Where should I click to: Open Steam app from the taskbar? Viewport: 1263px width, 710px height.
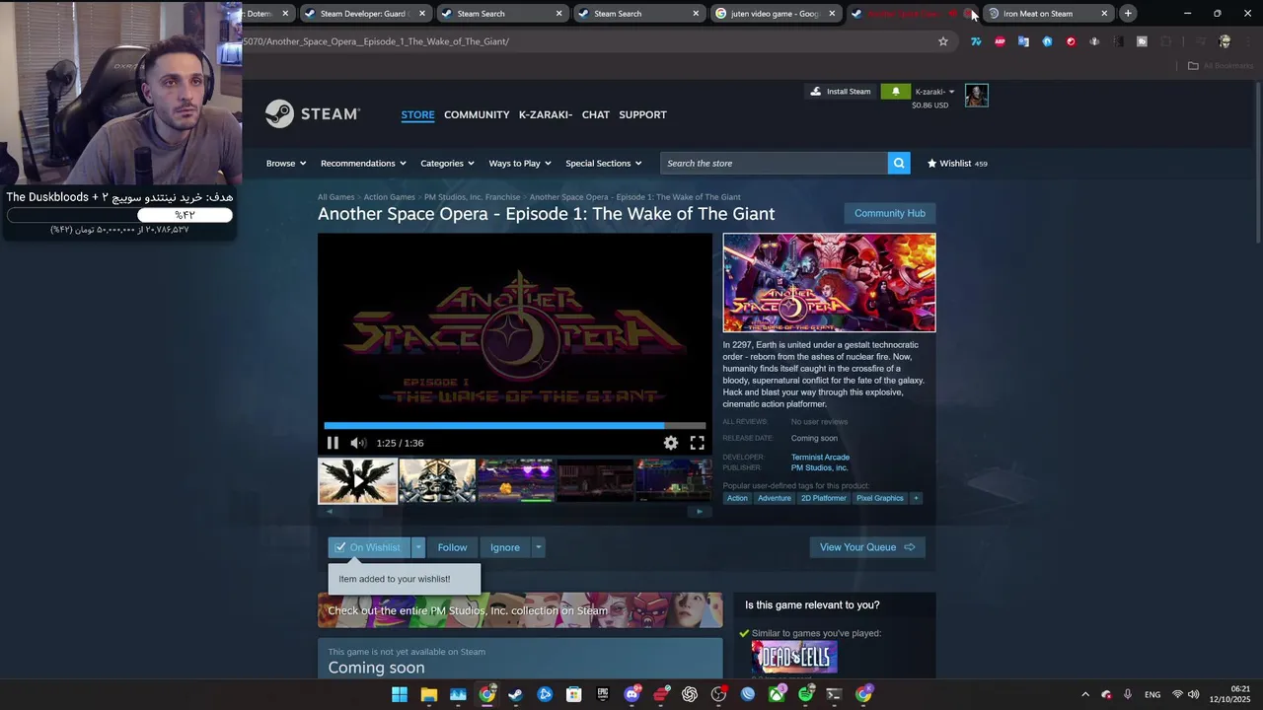[515, 694]
